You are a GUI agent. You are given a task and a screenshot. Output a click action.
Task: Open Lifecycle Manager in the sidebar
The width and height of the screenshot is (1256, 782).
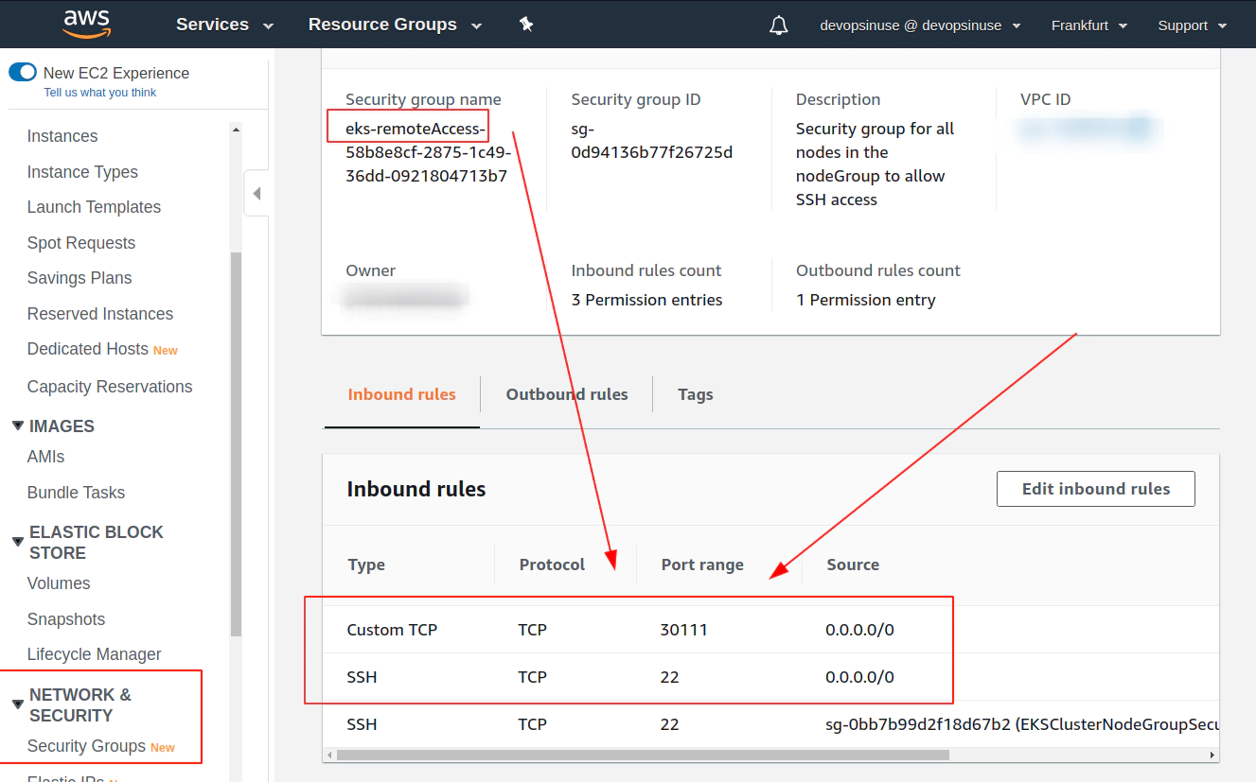pos(94,654)
